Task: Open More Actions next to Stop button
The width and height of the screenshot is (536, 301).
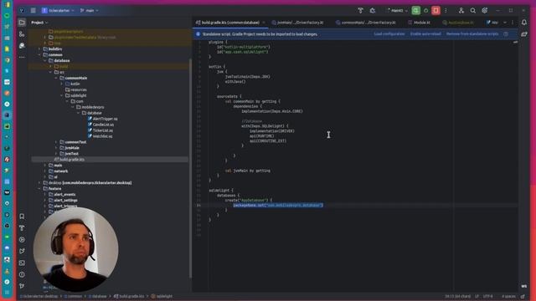Action: coord(446,11)
